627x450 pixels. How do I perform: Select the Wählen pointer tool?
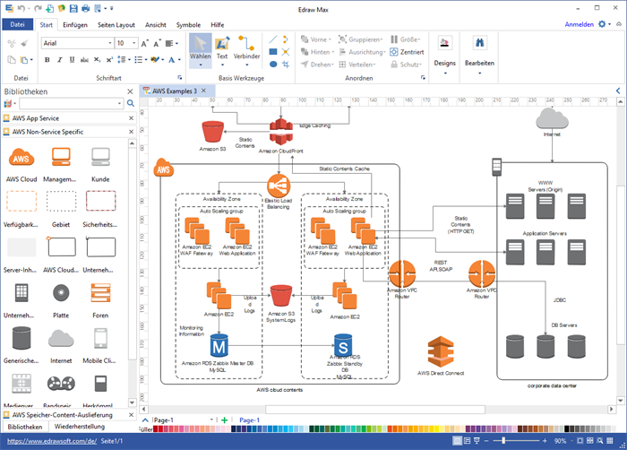coord(200,48)
